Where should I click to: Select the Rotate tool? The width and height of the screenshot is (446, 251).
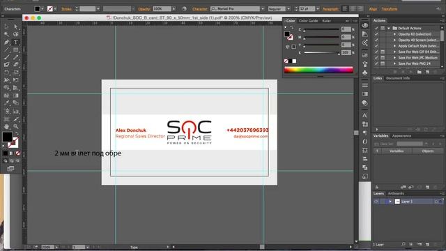[x=6, y=73]
